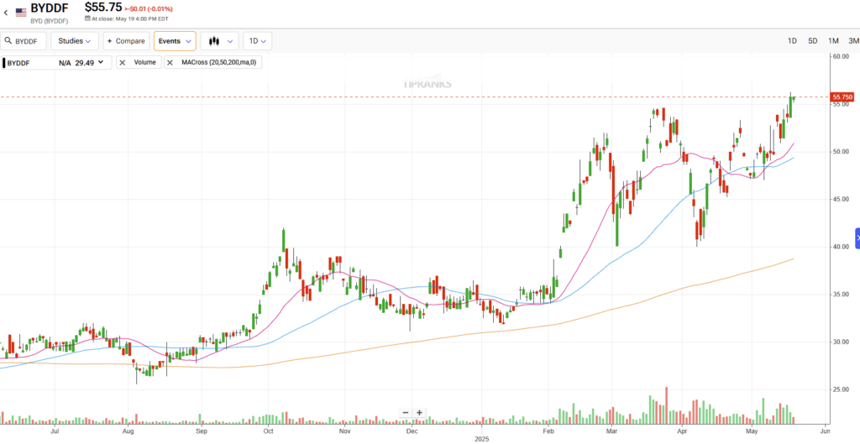This screenshot has height=444, width=860.
Task: Click the -$0.01 (-0.01%) price change text
Action: [x=151, y=8]
